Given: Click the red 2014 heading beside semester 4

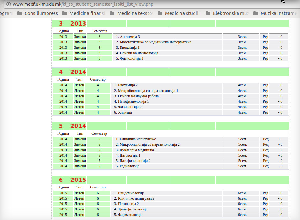Looking at the screenshot, I should 78,72.
